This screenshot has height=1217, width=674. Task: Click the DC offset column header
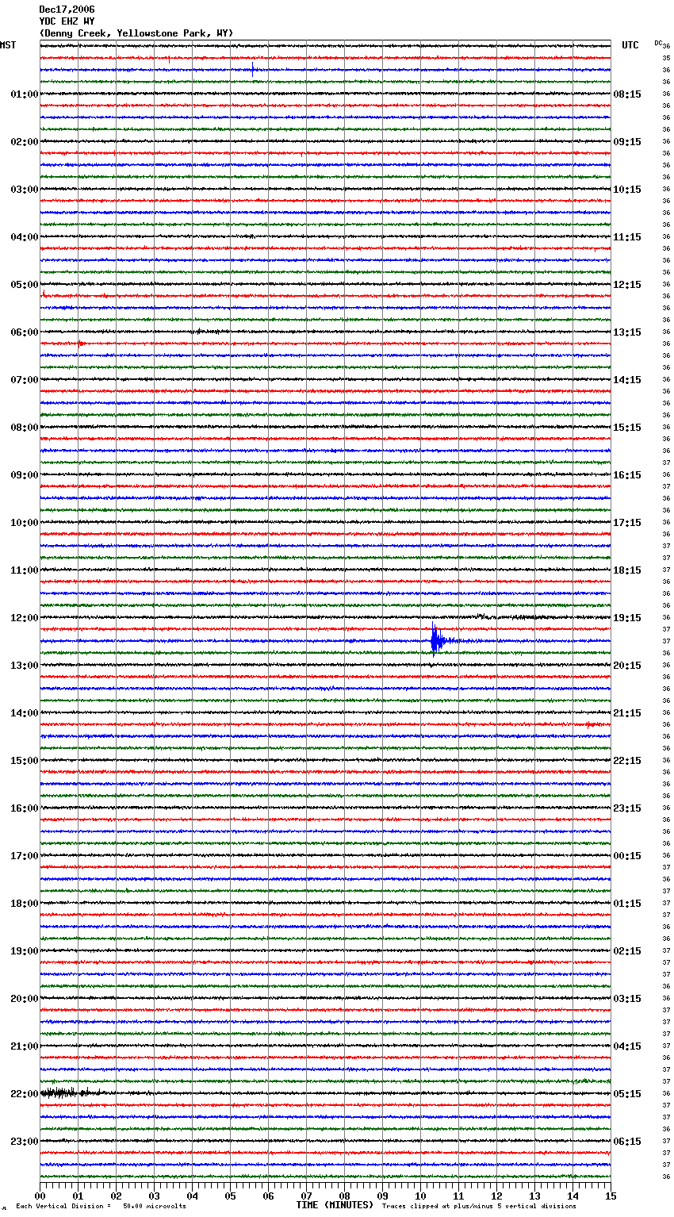pyautogui.click(x=658, y=43)
